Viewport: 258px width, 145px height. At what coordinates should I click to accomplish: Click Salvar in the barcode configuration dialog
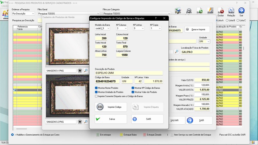pos(110,119)
